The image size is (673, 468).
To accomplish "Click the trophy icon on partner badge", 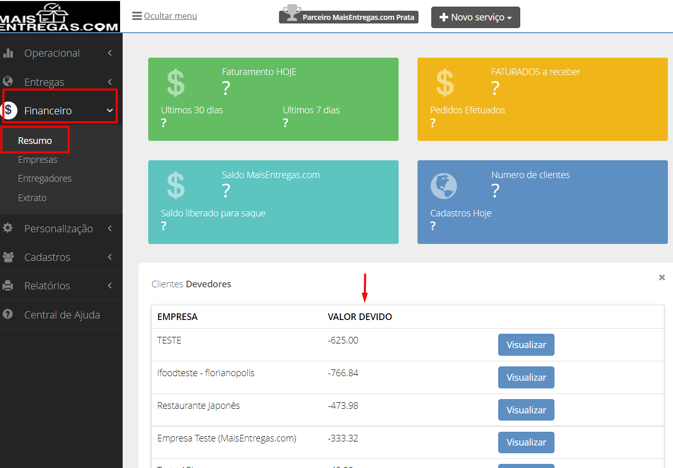I will (x=292, y=13).
